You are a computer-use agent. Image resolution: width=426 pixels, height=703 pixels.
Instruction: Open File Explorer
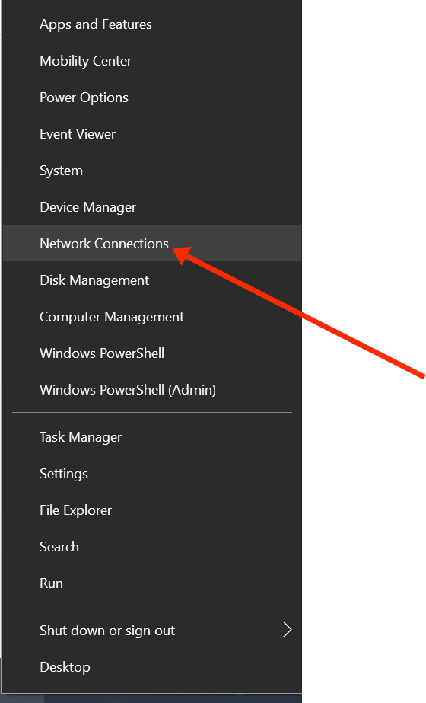[x=152, y=510]
